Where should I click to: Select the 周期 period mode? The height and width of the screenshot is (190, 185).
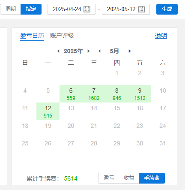(x=10, y=9)
